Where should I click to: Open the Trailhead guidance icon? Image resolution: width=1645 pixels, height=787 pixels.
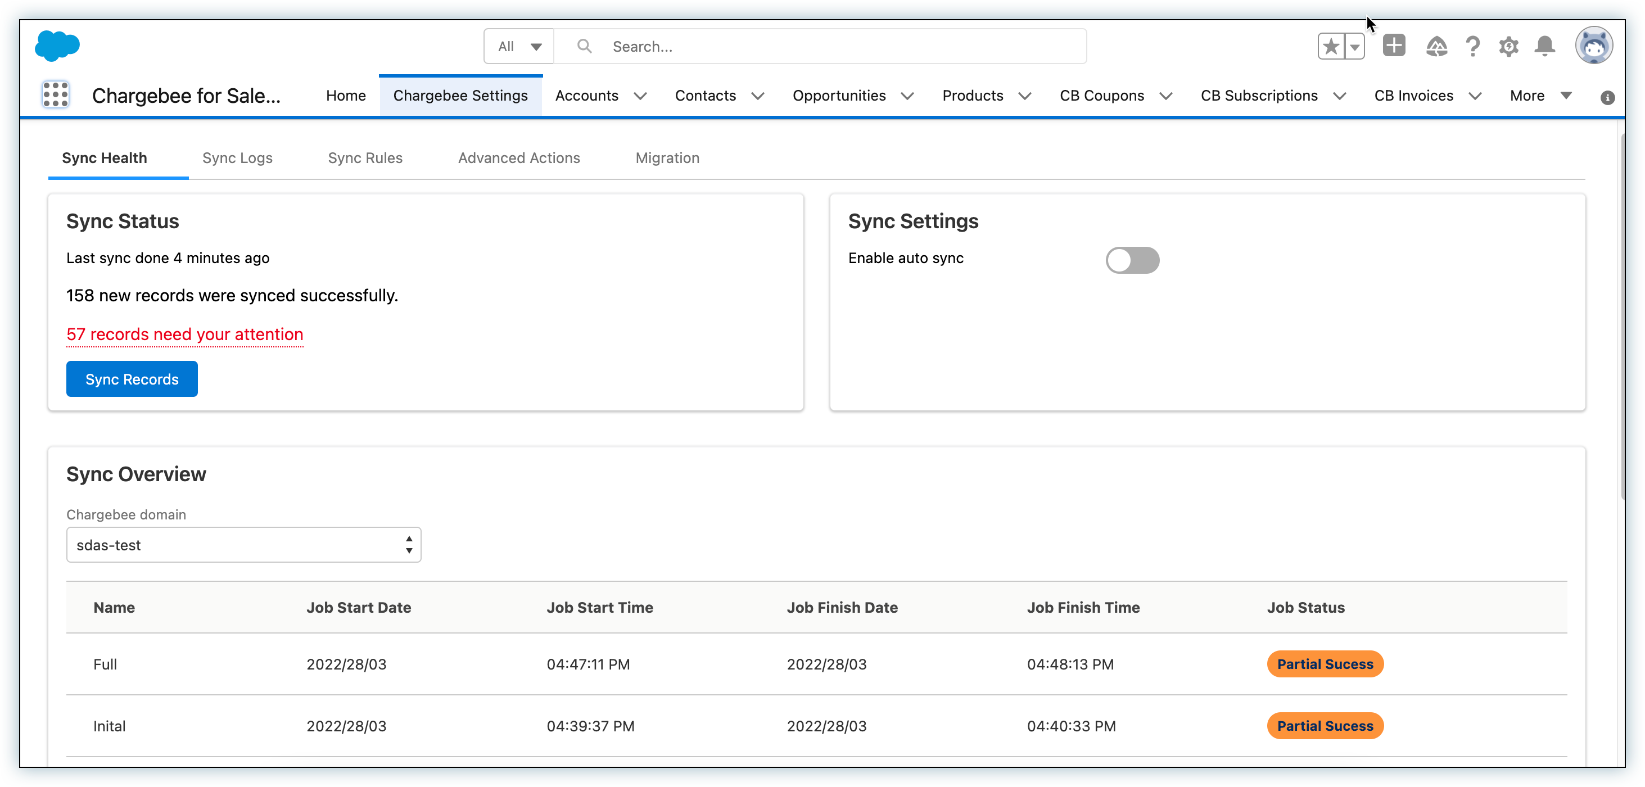coord(1436,47)
